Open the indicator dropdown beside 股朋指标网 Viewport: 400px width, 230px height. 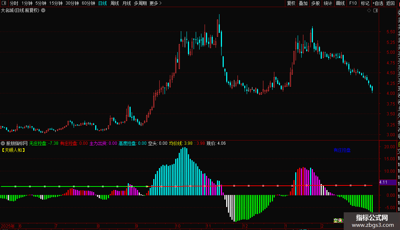click(x=3, y=143)
